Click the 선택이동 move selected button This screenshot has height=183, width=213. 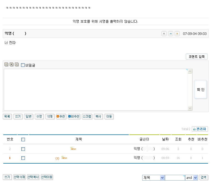pyautogui.click(x=47, y=177)
